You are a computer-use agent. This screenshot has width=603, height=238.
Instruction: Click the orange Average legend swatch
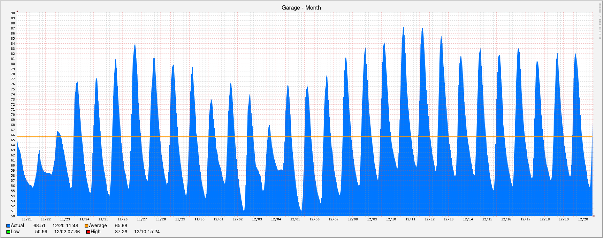pos(86,226)
